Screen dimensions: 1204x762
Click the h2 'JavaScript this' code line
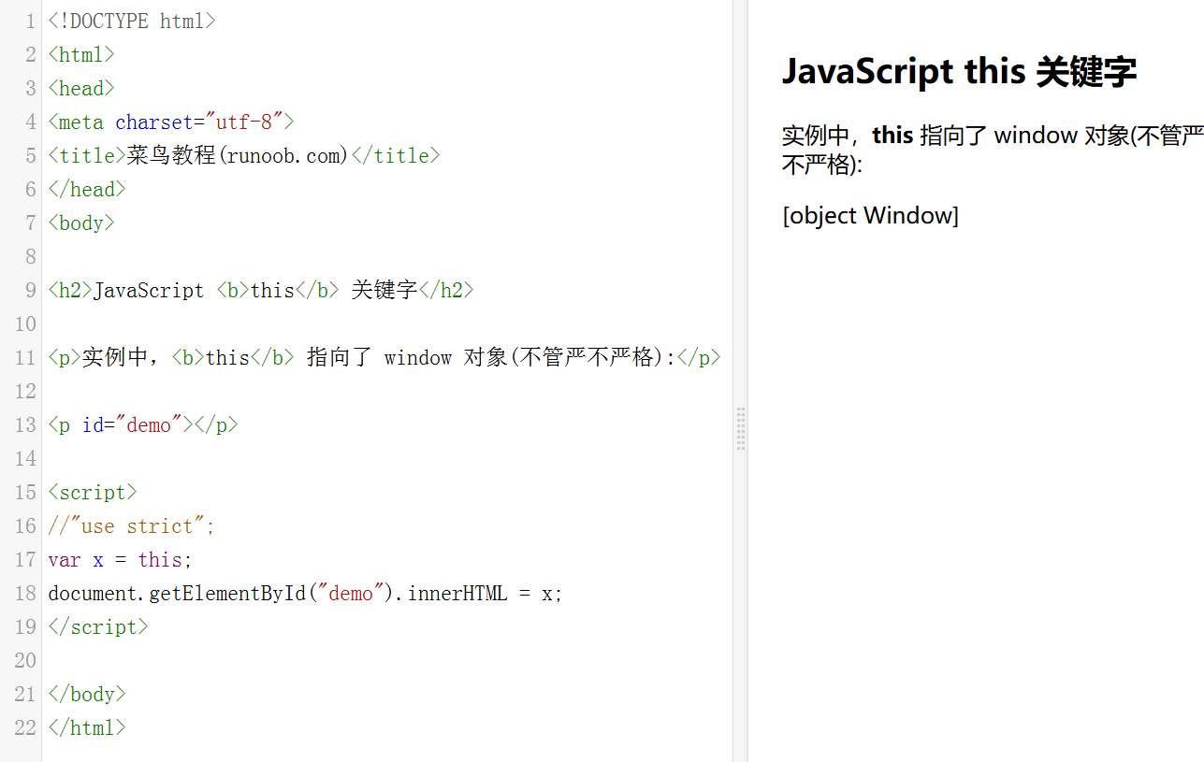[261, 290]
